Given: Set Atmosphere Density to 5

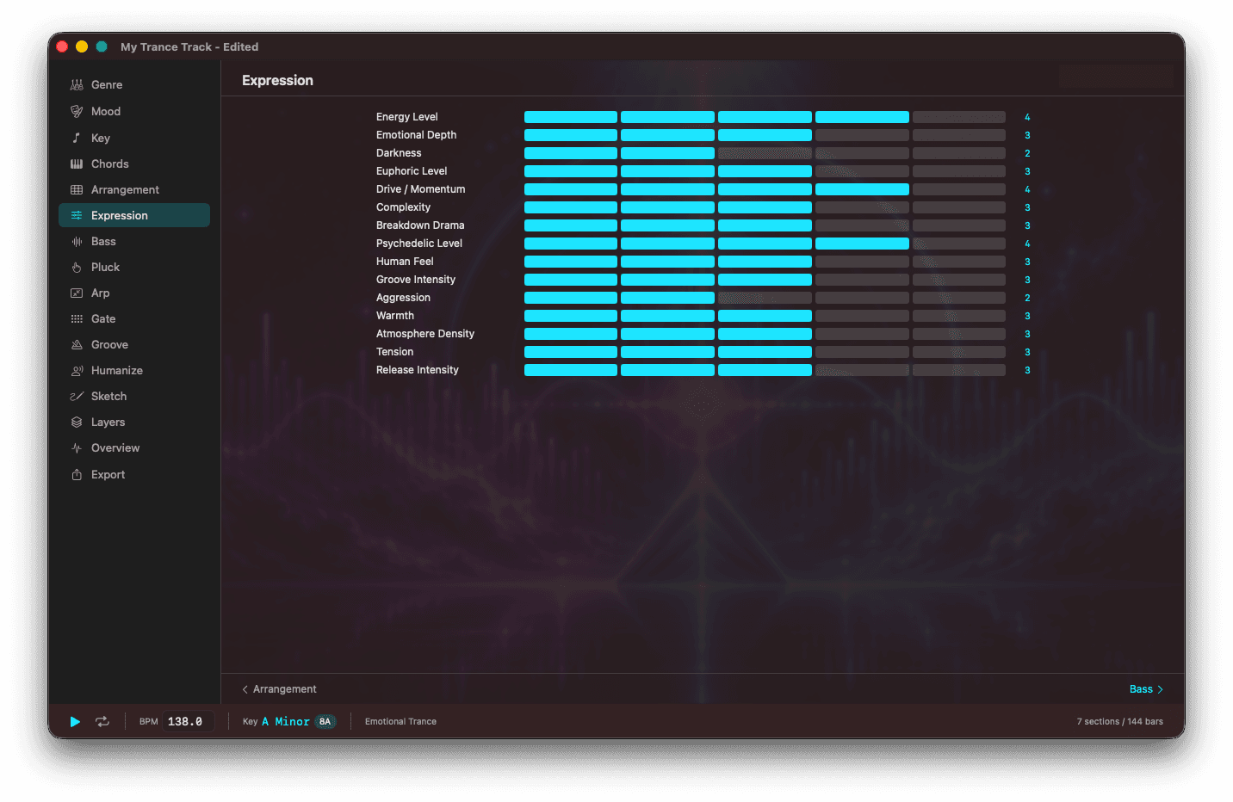Looking at the screenshot, I should click(958, 334).
